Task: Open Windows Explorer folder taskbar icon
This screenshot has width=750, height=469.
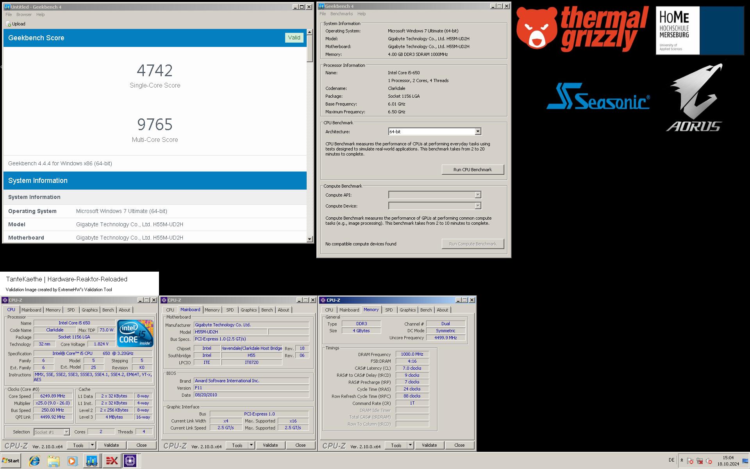Action: (54, 461)
